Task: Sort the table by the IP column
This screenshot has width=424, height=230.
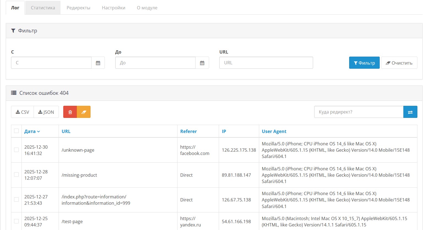Action: pos(224,131)
